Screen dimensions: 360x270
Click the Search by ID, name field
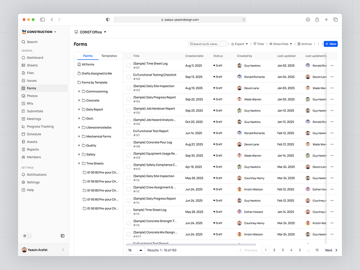pos(207,44)
